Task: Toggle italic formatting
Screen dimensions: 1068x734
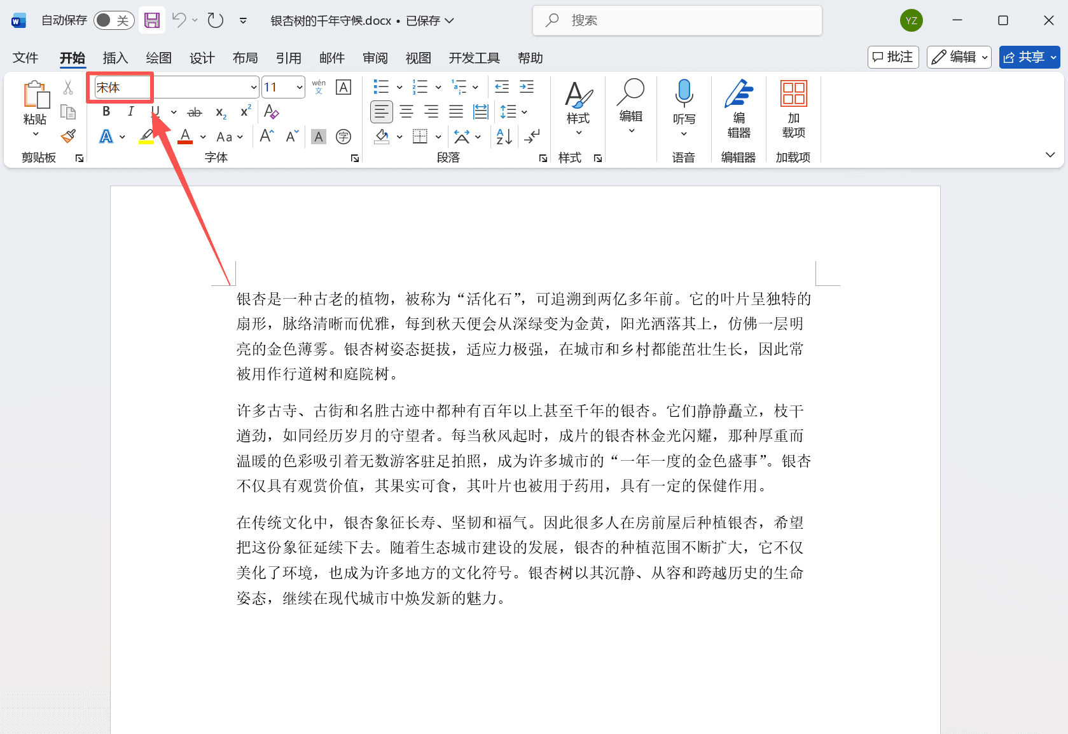Action: pyautogui.click(x=130, y=112)
